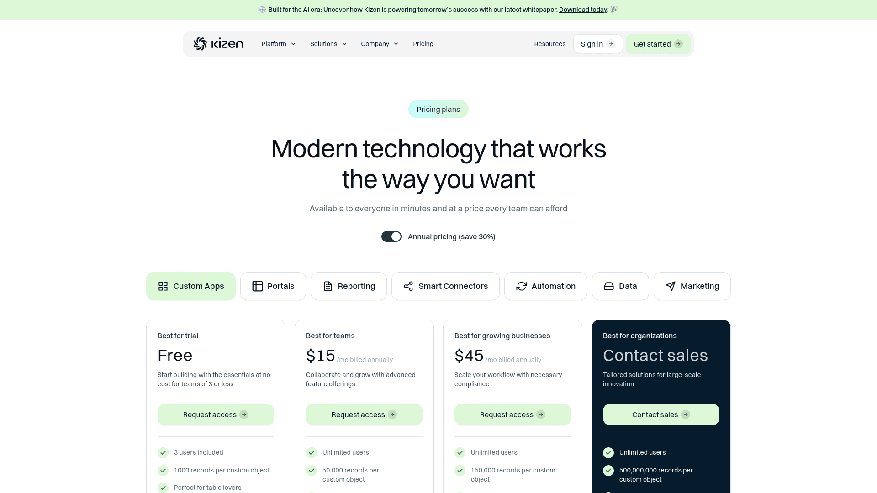Image resolution: width=877 pixels, height=493 pixels.
Task: Expand the Company dropdown menu
Action: point(380,43)
